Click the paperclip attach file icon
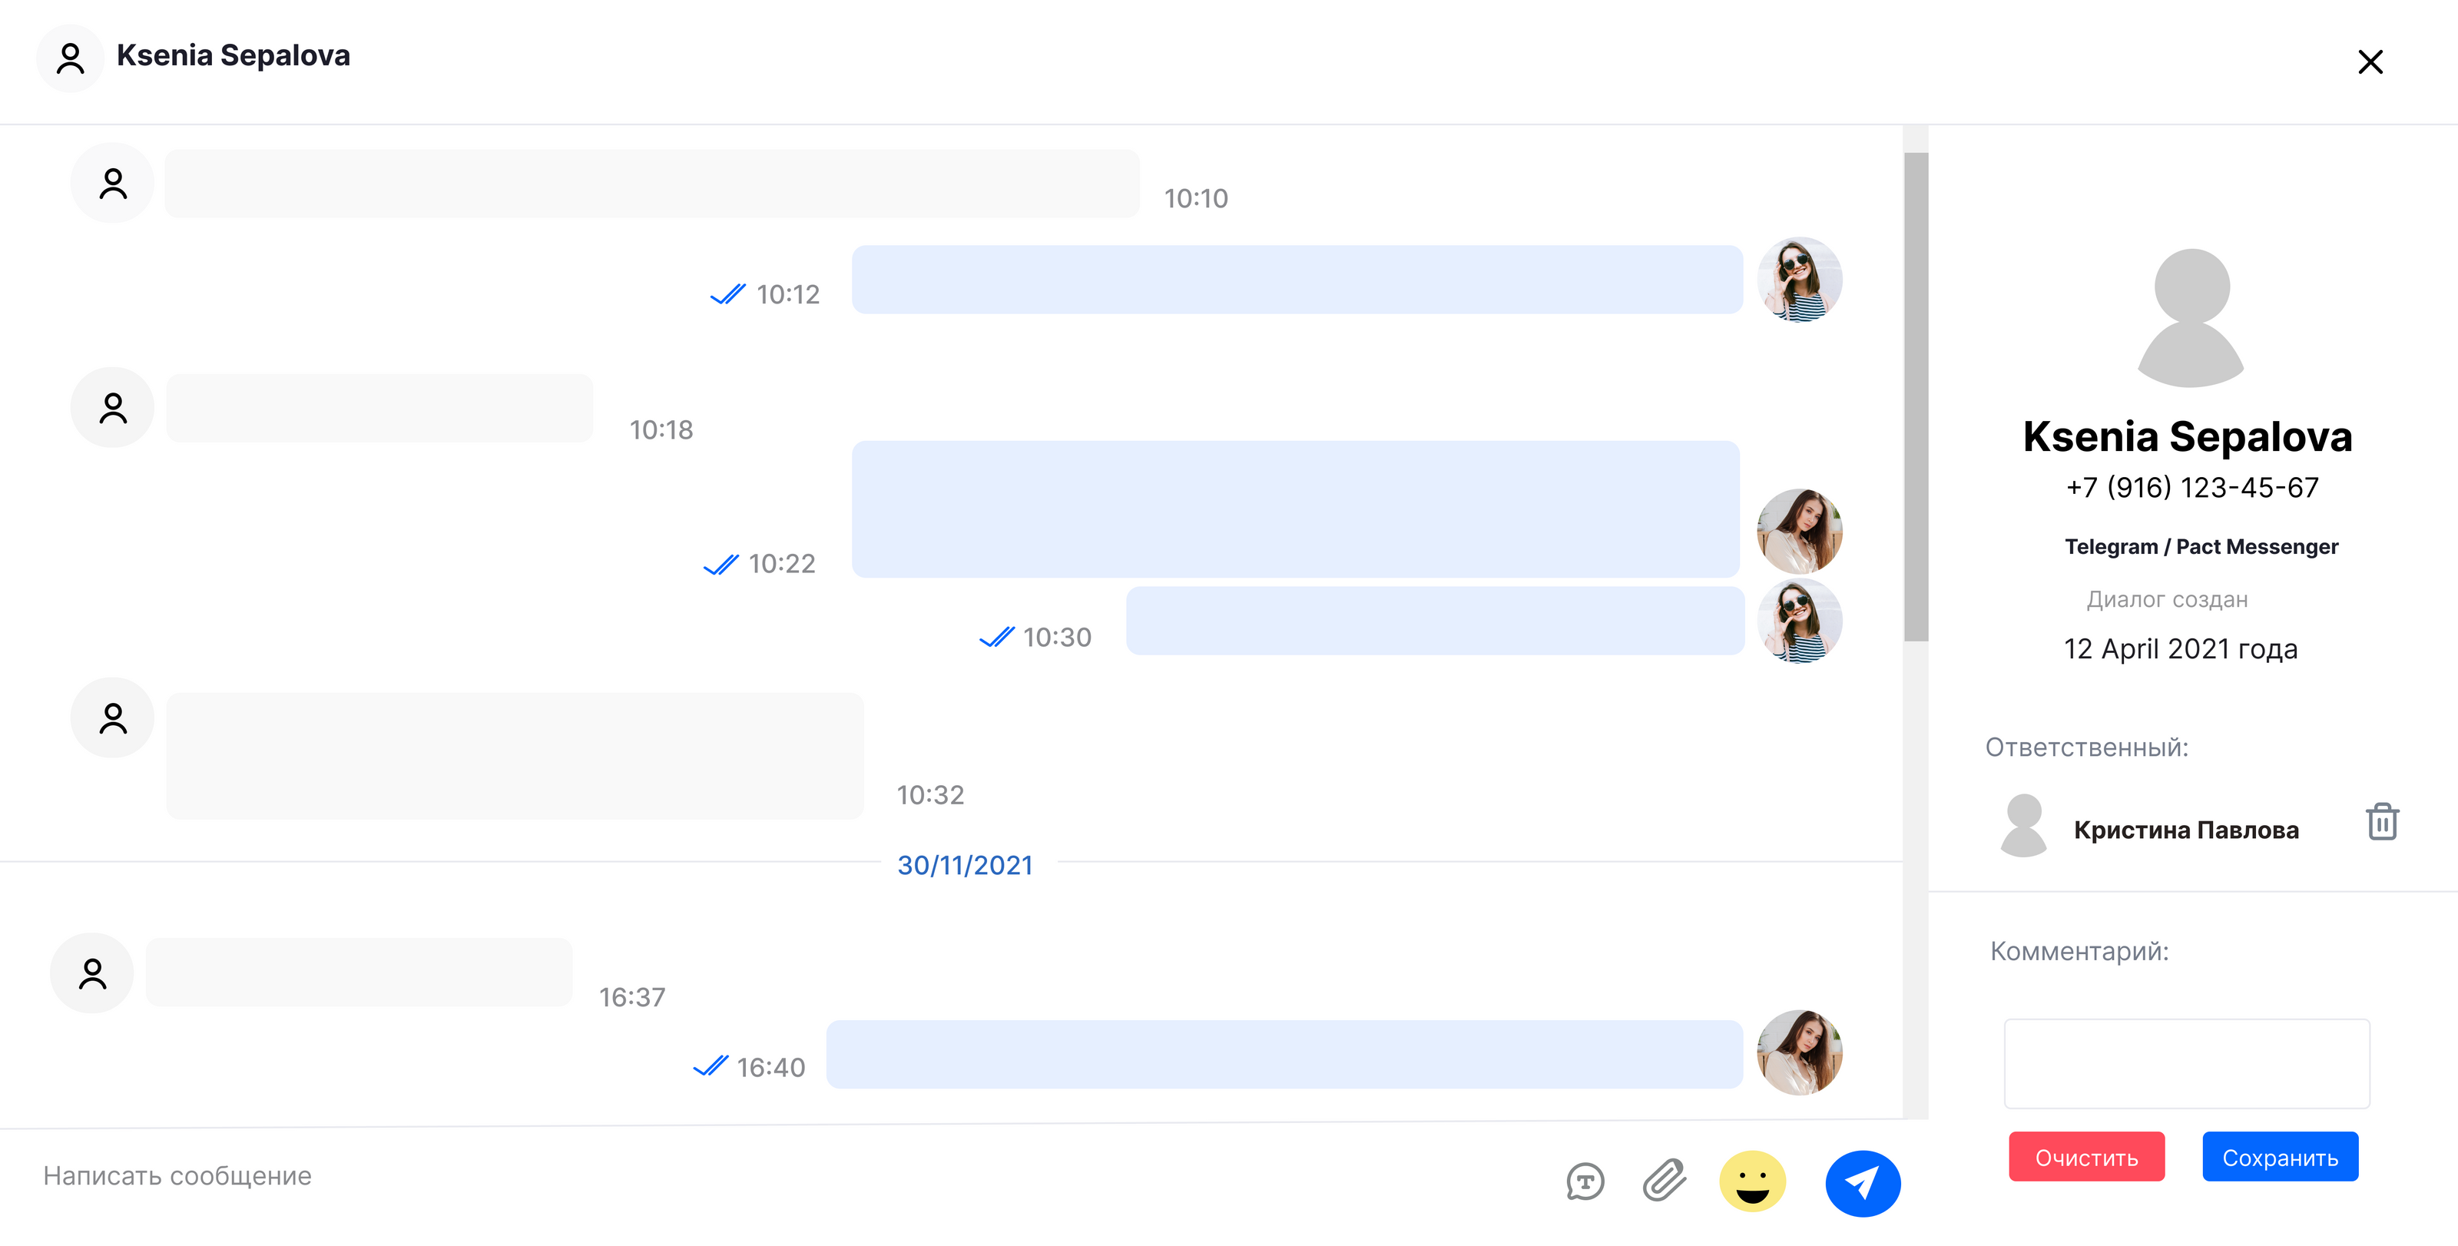2458x1246 pixels. (x=1664, y=1180)
